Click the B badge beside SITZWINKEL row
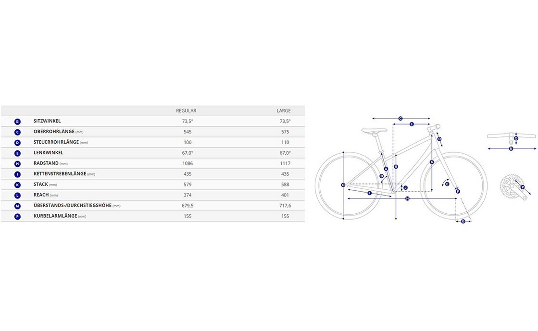This screenshot has width=538, height=331. tap(18, 122)
